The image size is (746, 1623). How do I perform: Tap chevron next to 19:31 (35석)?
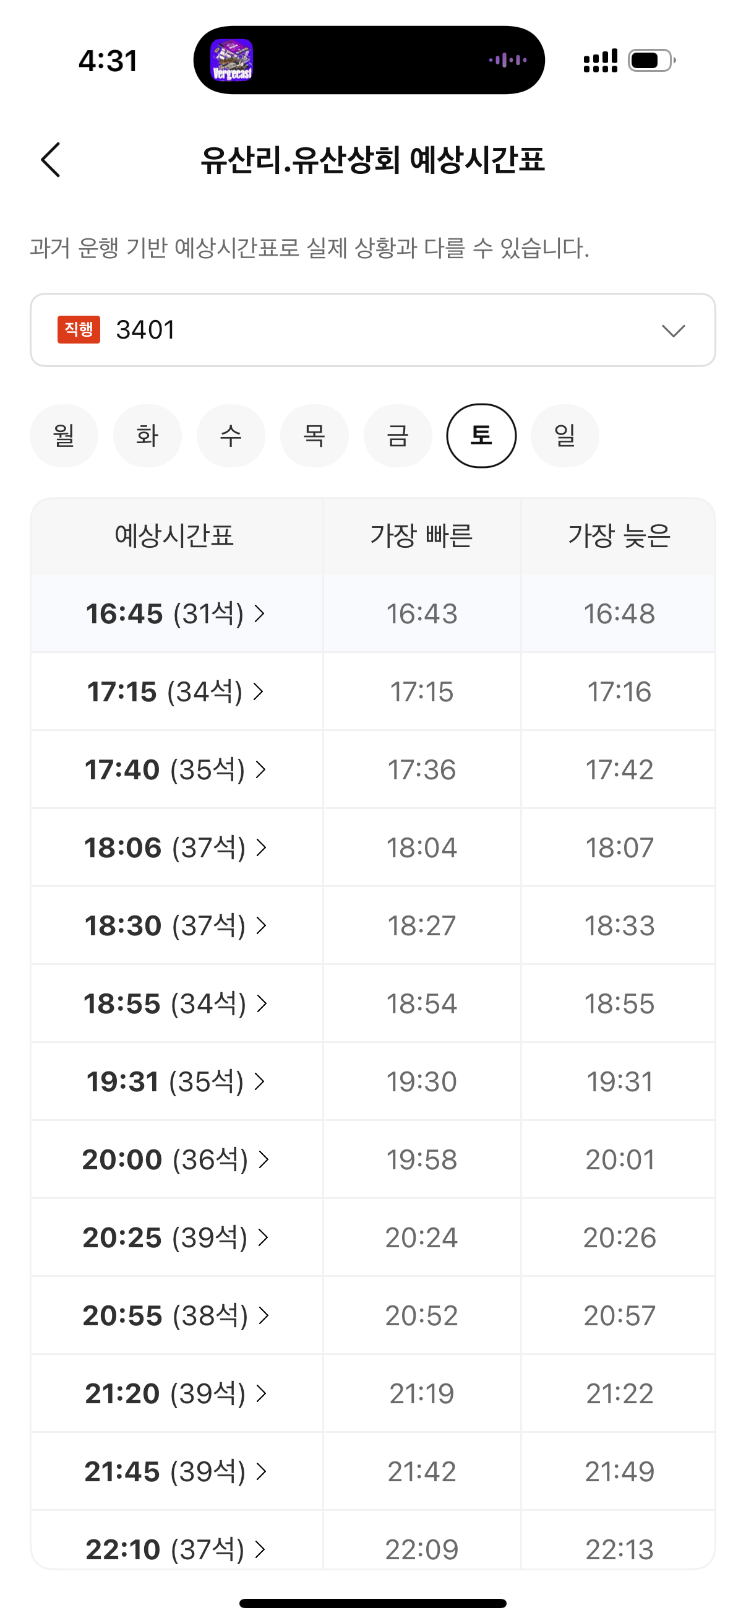click(x=259, y=1082)
